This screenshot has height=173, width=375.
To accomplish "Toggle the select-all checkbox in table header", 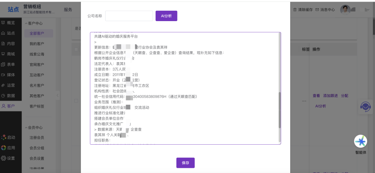I will coord(76,49).
